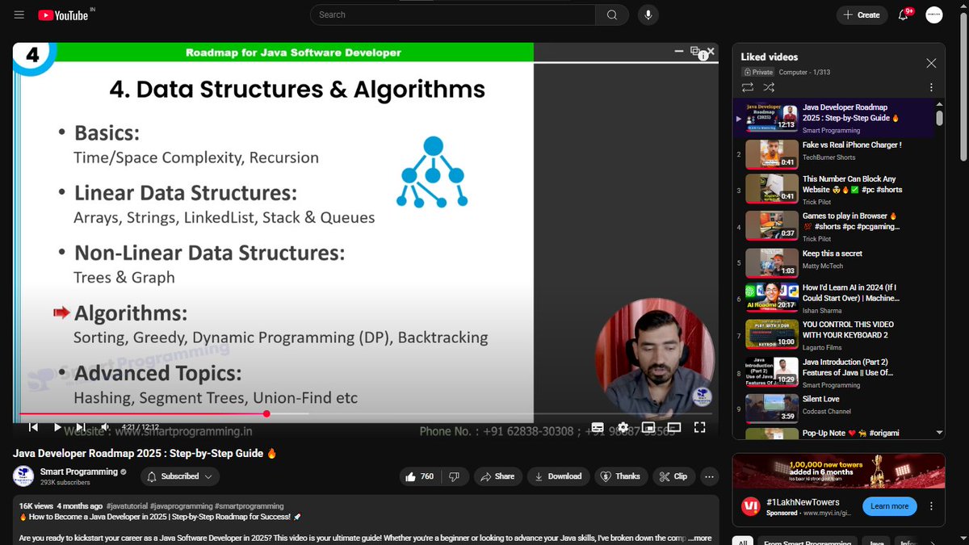The width and height of the screenshot is (969, 545).
Task: Toggle shuffle playlist
Action: 769,87
